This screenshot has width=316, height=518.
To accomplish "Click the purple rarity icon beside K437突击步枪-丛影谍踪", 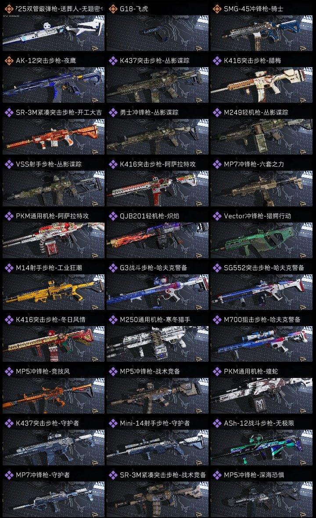I will tap(113, 61).
